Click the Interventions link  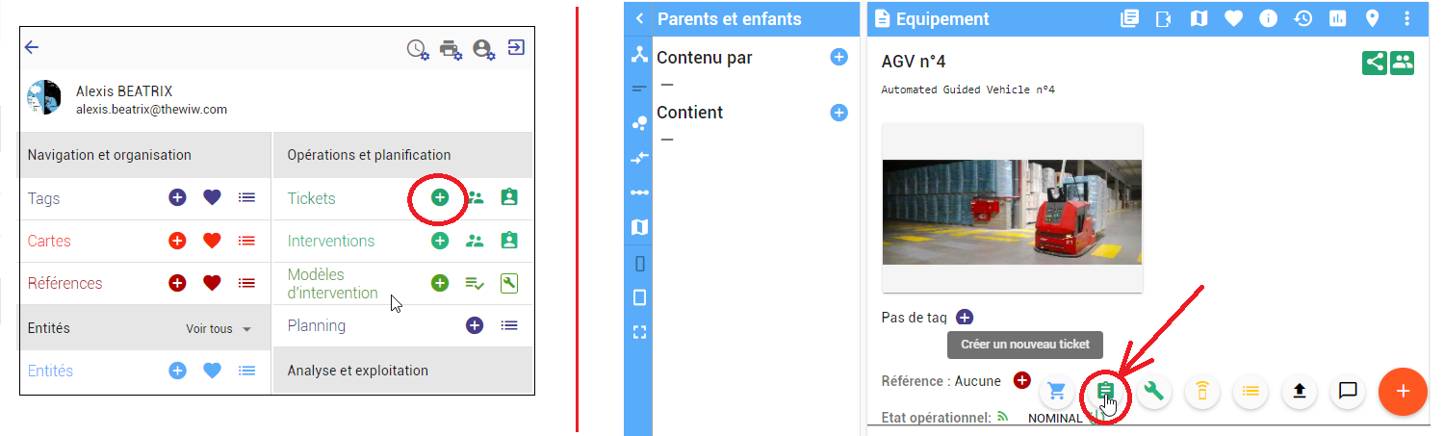click(x=331, y=241)
